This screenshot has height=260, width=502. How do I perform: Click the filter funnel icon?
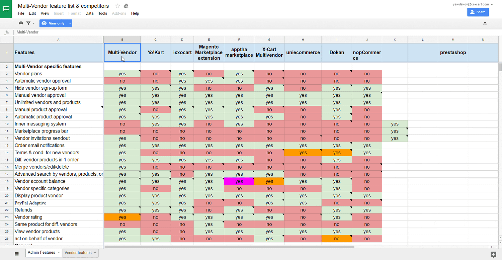[28, 23]
